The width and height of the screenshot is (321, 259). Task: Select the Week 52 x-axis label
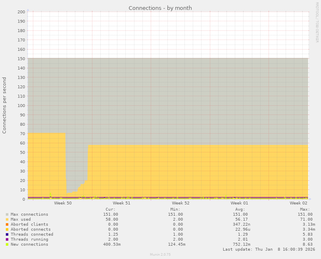click(x=181, y=203)
